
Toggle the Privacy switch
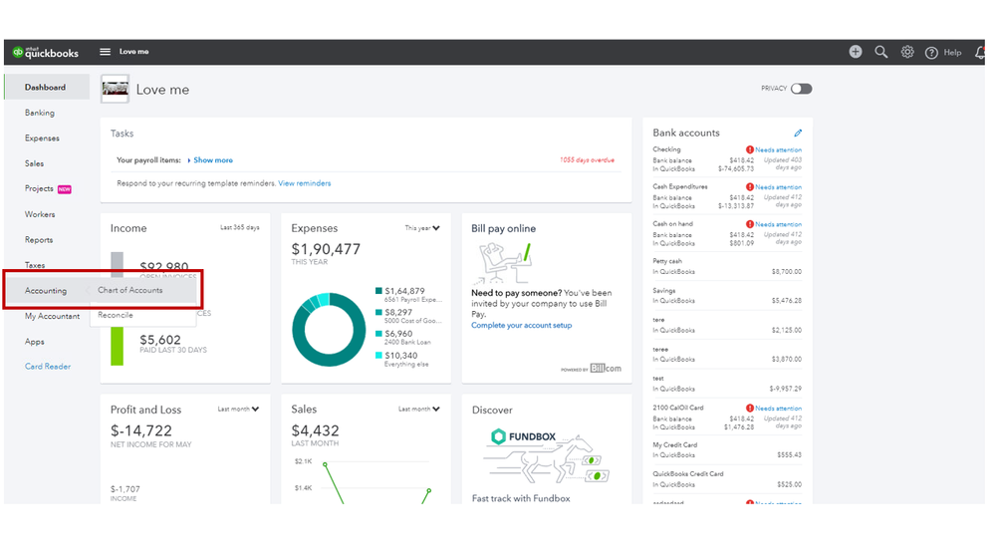pyautogui.click(x=801, y=89)
